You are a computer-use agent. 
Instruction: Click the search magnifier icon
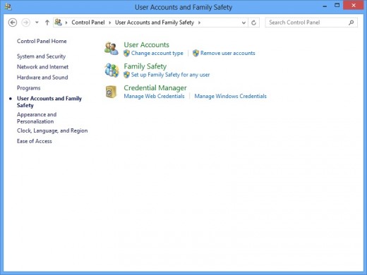(x=351, y=23)
